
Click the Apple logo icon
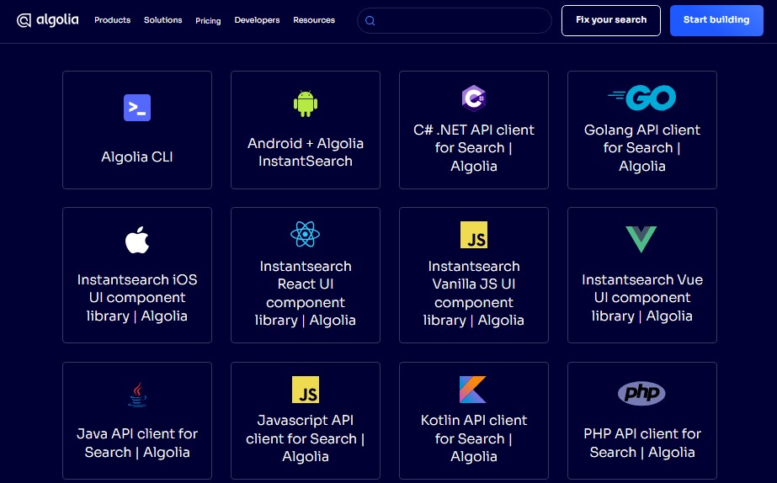coord(137,240)
